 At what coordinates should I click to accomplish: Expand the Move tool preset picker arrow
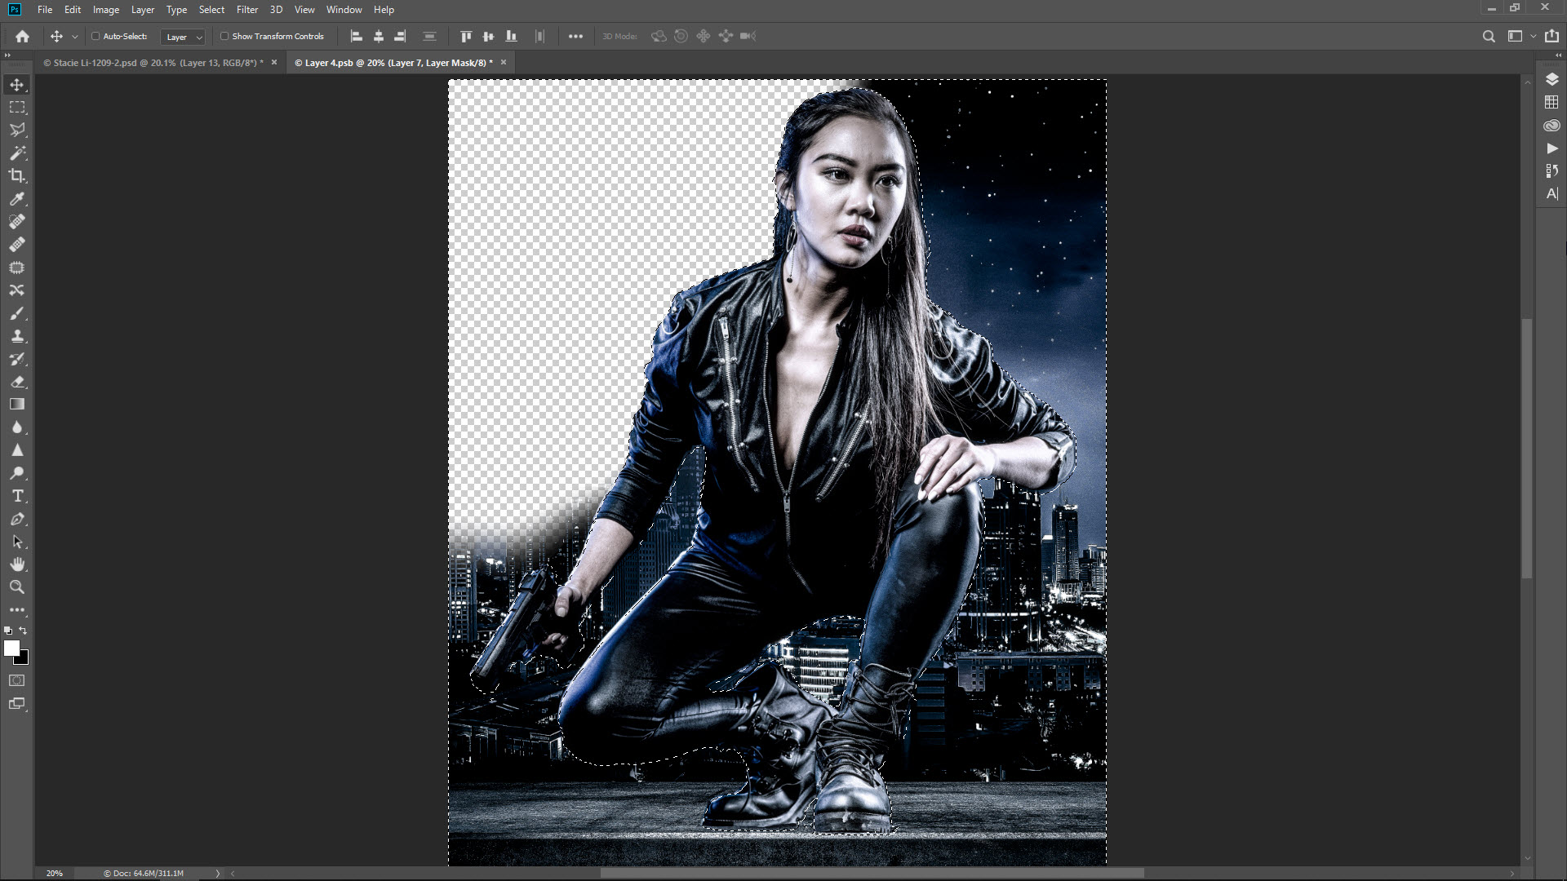point(75,37)
